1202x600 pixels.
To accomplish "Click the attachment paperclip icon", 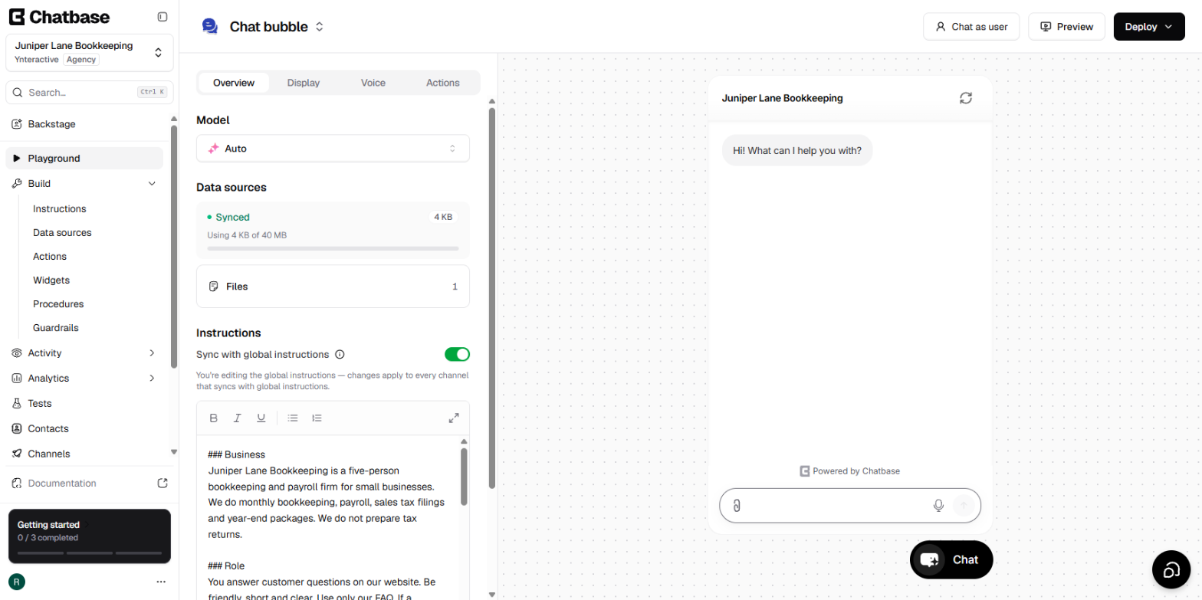I will pos(736,506).
